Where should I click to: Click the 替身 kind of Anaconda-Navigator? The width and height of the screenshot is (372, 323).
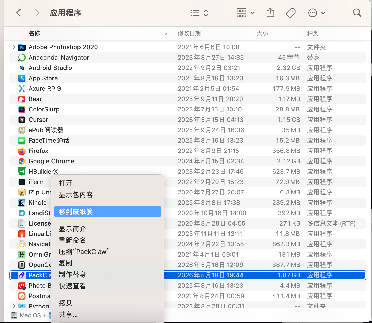click(313, 58)
